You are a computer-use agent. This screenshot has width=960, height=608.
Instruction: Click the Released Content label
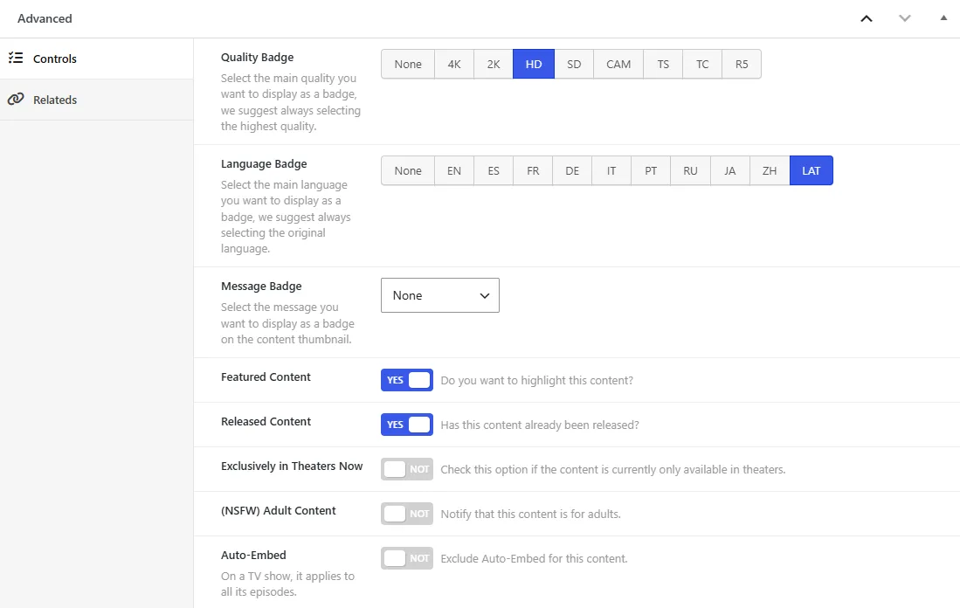point(266,421)
